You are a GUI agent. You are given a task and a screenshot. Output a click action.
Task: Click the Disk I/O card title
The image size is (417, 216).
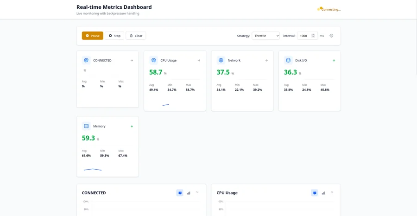[x=301, y=60]
